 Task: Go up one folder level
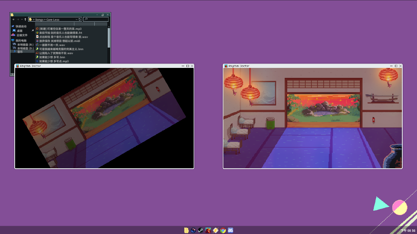25,19
